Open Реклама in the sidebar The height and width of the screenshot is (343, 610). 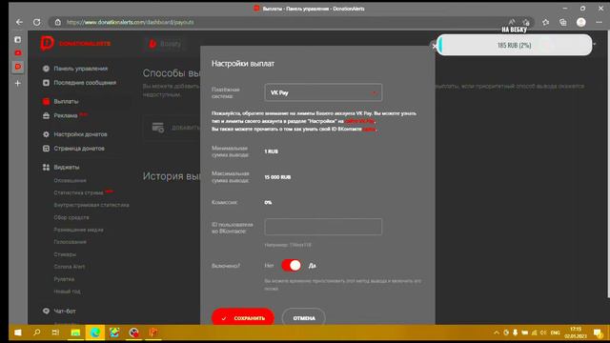[x=66, y=115]
